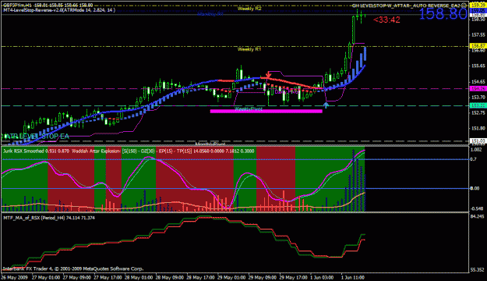
Task: Select the Weekly R2 level label
Action: click(x=249, y=9)
